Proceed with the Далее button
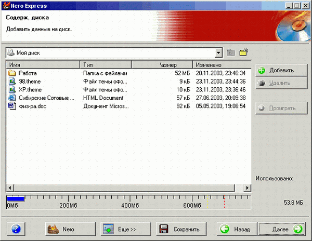This screenshot has width=312, height=241. point(282,229)
